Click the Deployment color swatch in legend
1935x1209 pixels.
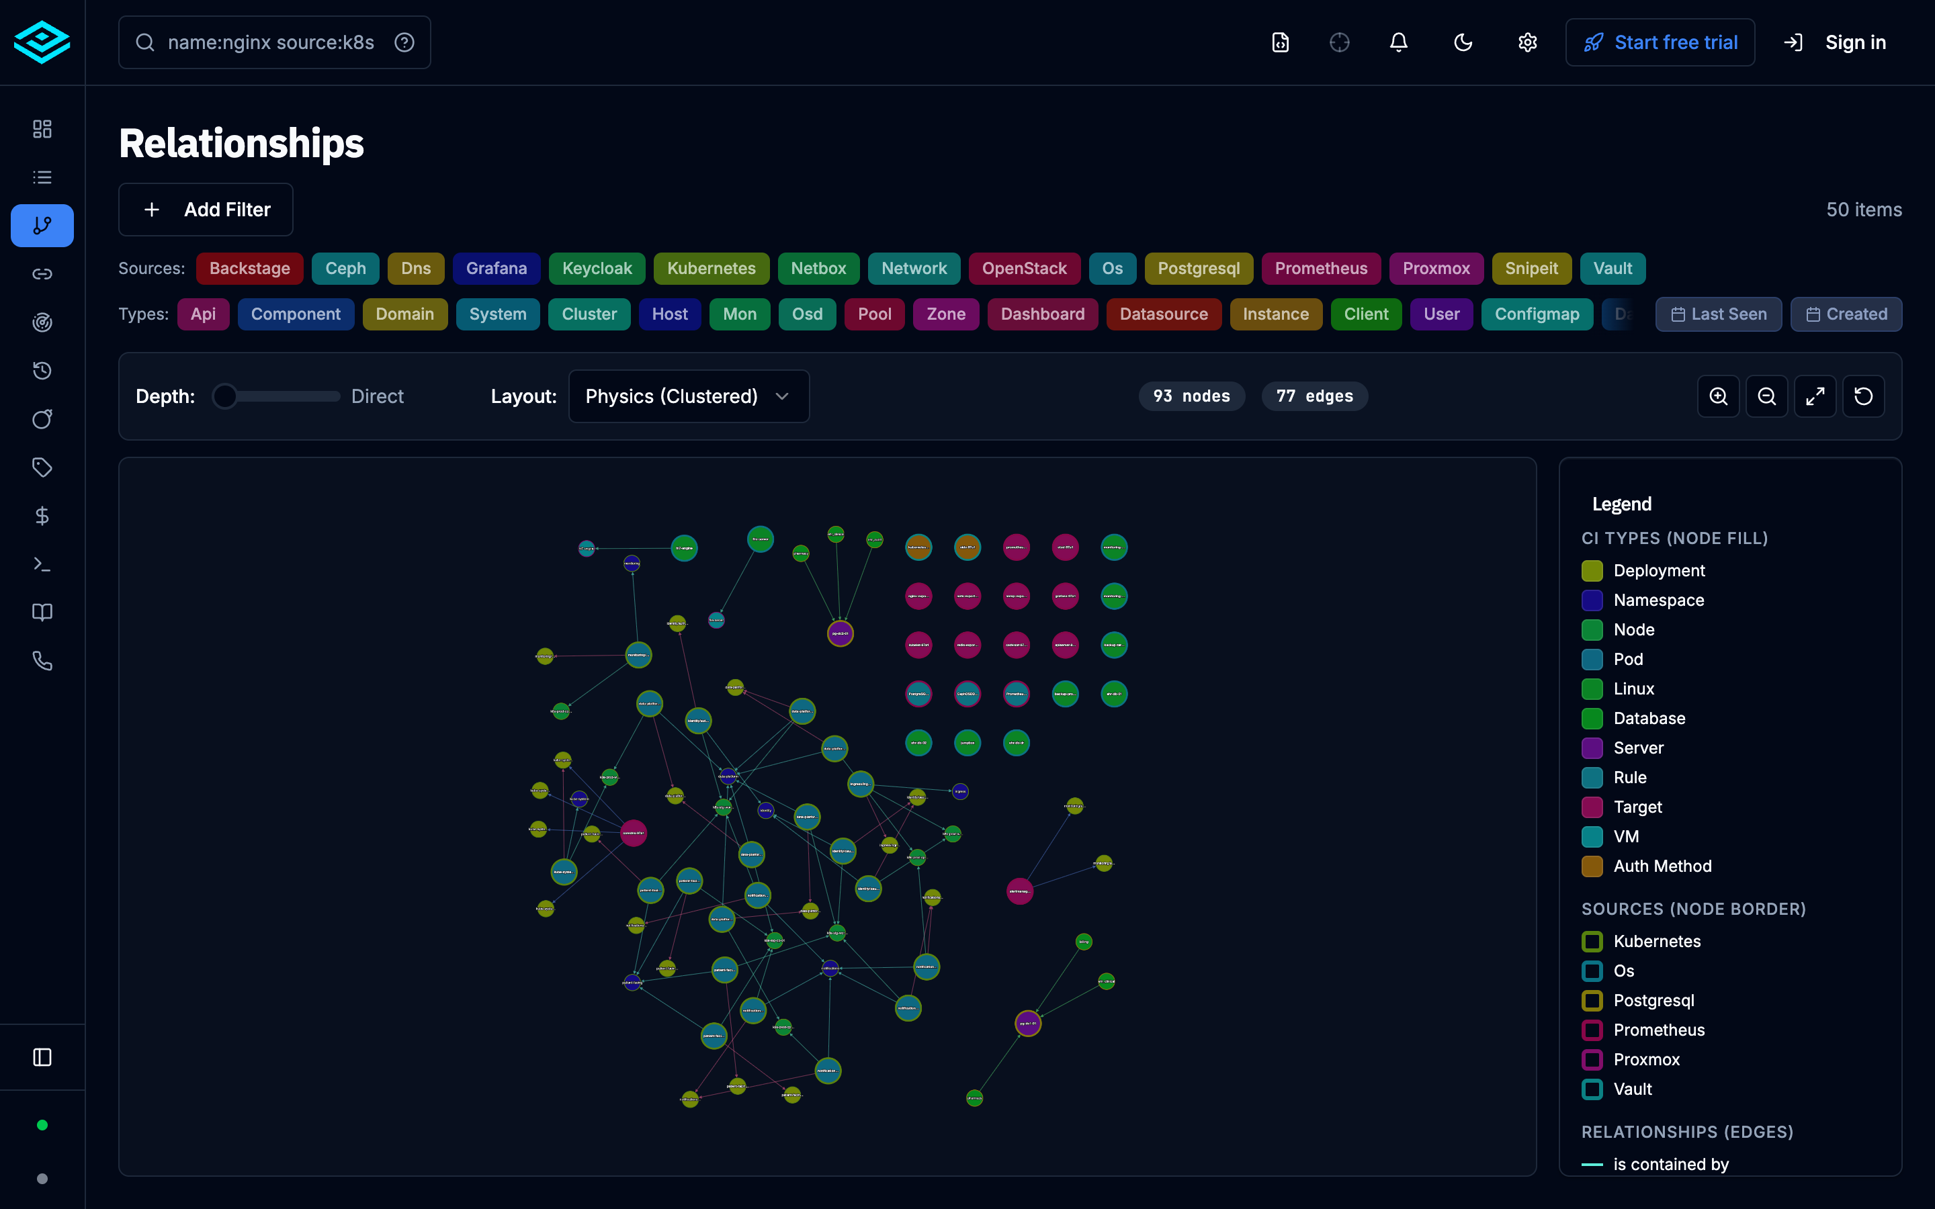pyautogui.click(x=1592, y=571)
